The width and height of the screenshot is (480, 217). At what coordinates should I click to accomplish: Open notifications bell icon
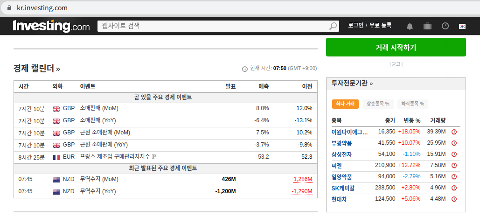coord(410,26)
